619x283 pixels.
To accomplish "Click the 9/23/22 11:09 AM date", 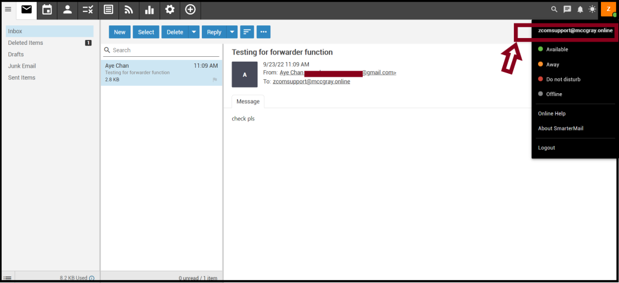I will [x=286, y=64].
